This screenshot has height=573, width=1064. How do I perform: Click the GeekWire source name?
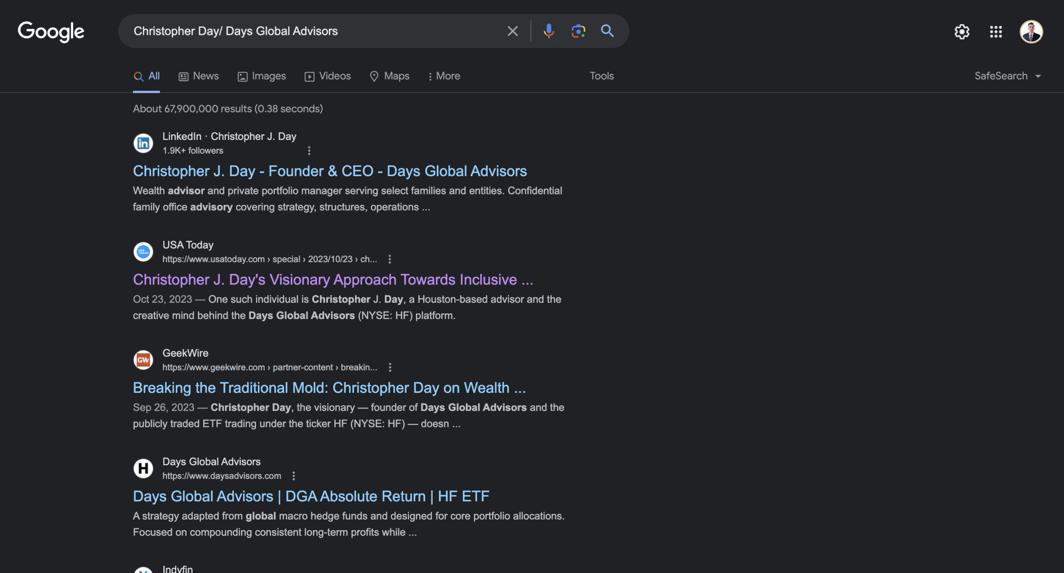click(x=185, y=353)
